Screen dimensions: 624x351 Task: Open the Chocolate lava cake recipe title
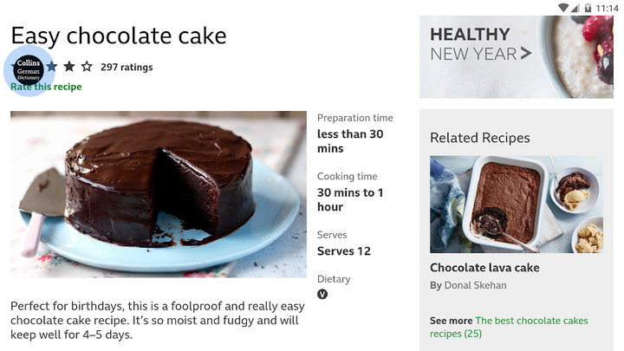point(484,268)
